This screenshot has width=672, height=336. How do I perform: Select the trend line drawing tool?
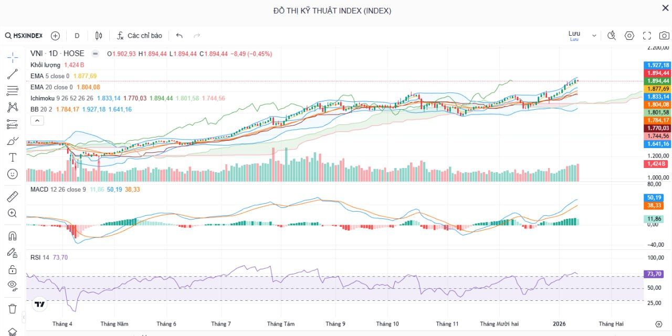(x=12, y=73)
